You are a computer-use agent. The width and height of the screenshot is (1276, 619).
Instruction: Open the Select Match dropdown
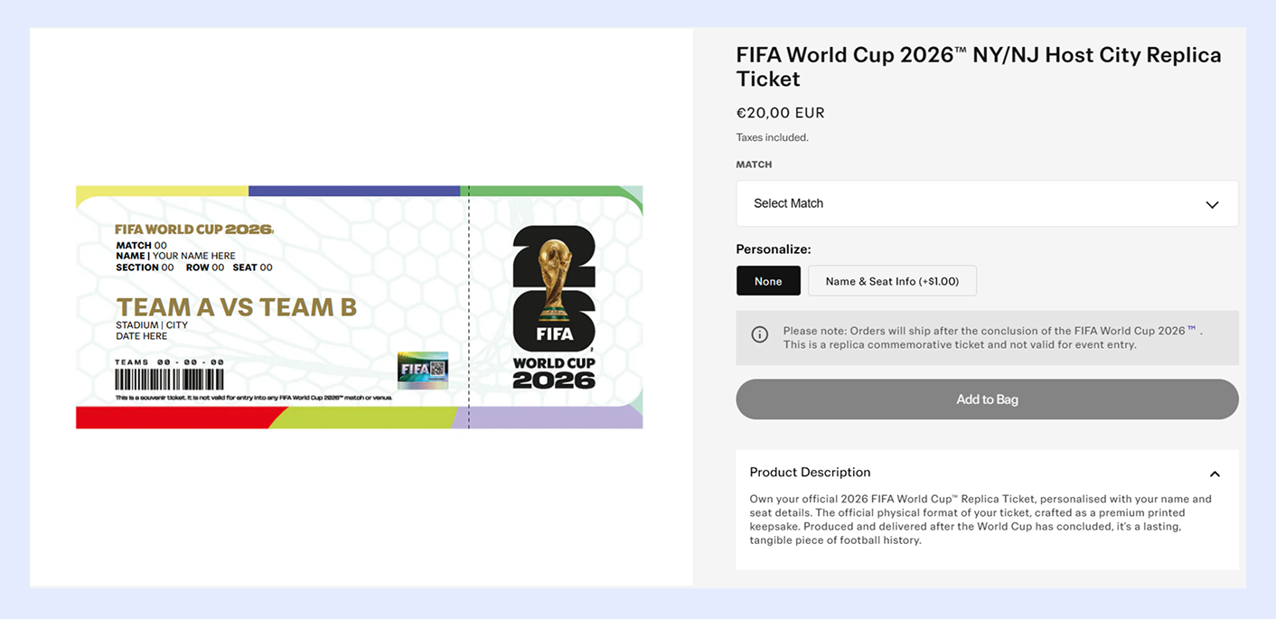[x=987, y=203]
